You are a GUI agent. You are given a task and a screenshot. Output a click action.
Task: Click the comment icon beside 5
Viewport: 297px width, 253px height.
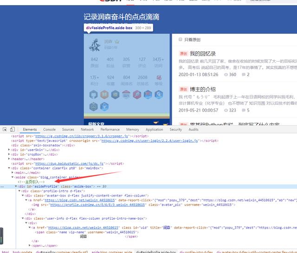point(244,110)
